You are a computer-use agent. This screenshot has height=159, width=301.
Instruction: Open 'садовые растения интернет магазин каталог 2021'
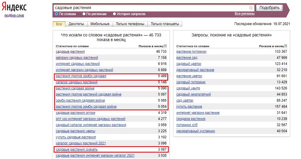point(95,155)
